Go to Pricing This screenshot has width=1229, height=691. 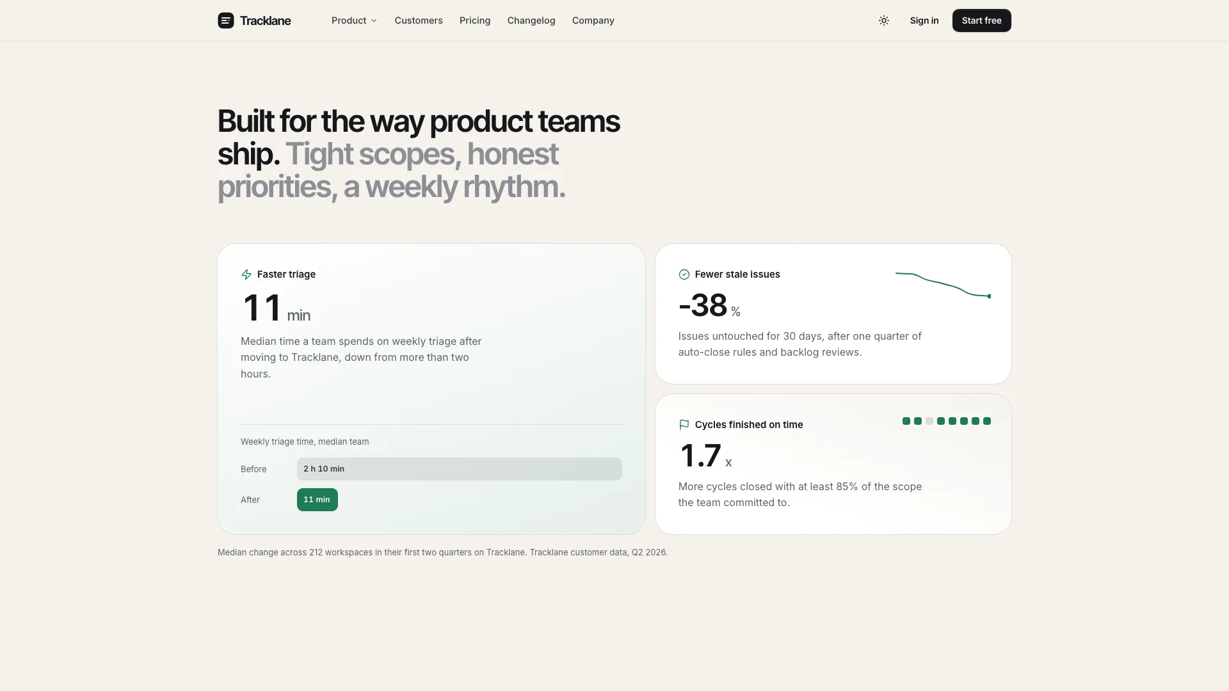coord(475,20)
